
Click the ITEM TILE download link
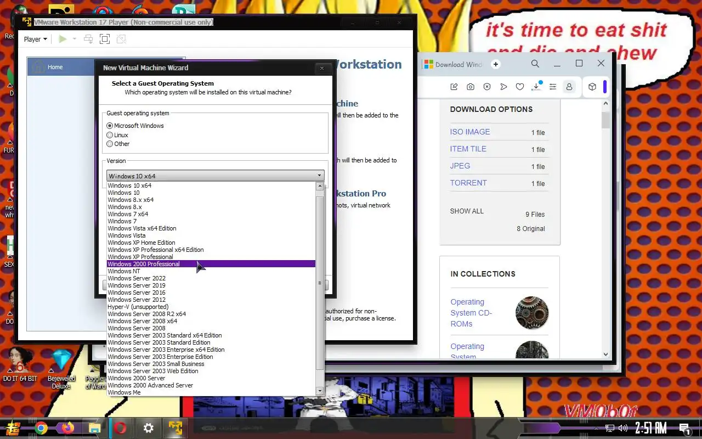[x=468, y=149]
